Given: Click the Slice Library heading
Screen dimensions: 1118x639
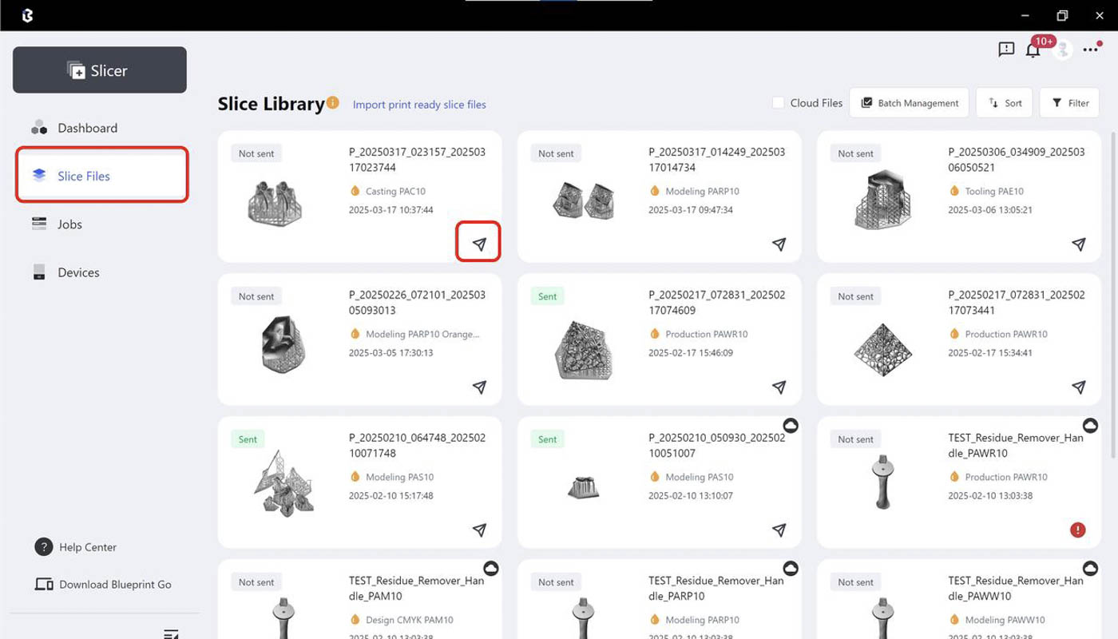Looking at the screenshot, I should 271,104.
